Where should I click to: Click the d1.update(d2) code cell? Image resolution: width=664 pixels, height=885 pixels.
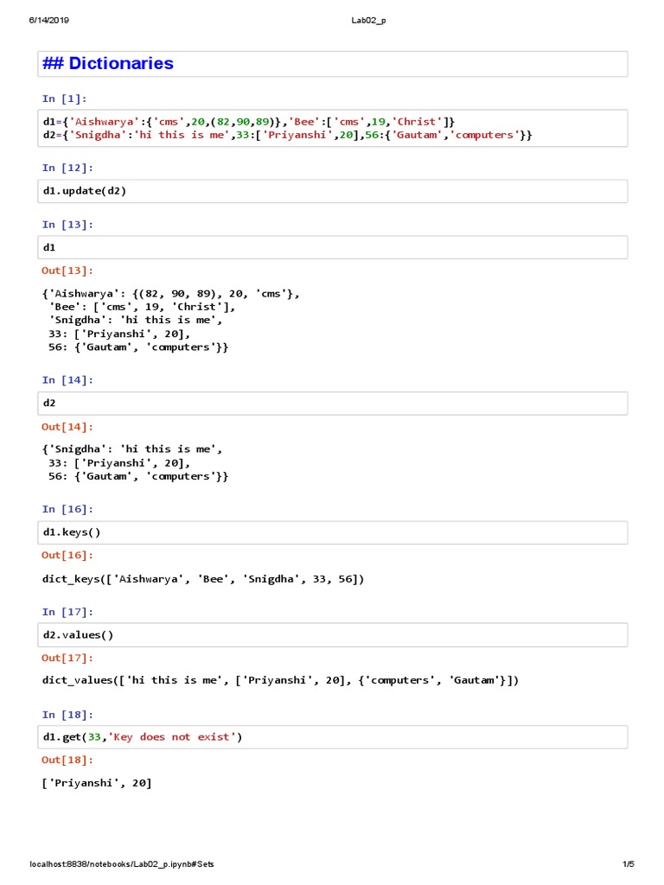coord(333,191)
